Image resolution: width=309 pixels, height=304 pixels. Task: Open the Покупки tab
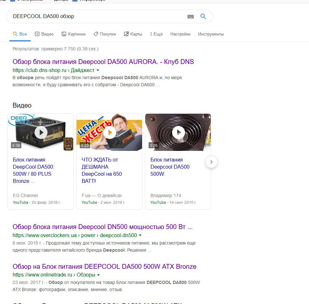(105, 34)
